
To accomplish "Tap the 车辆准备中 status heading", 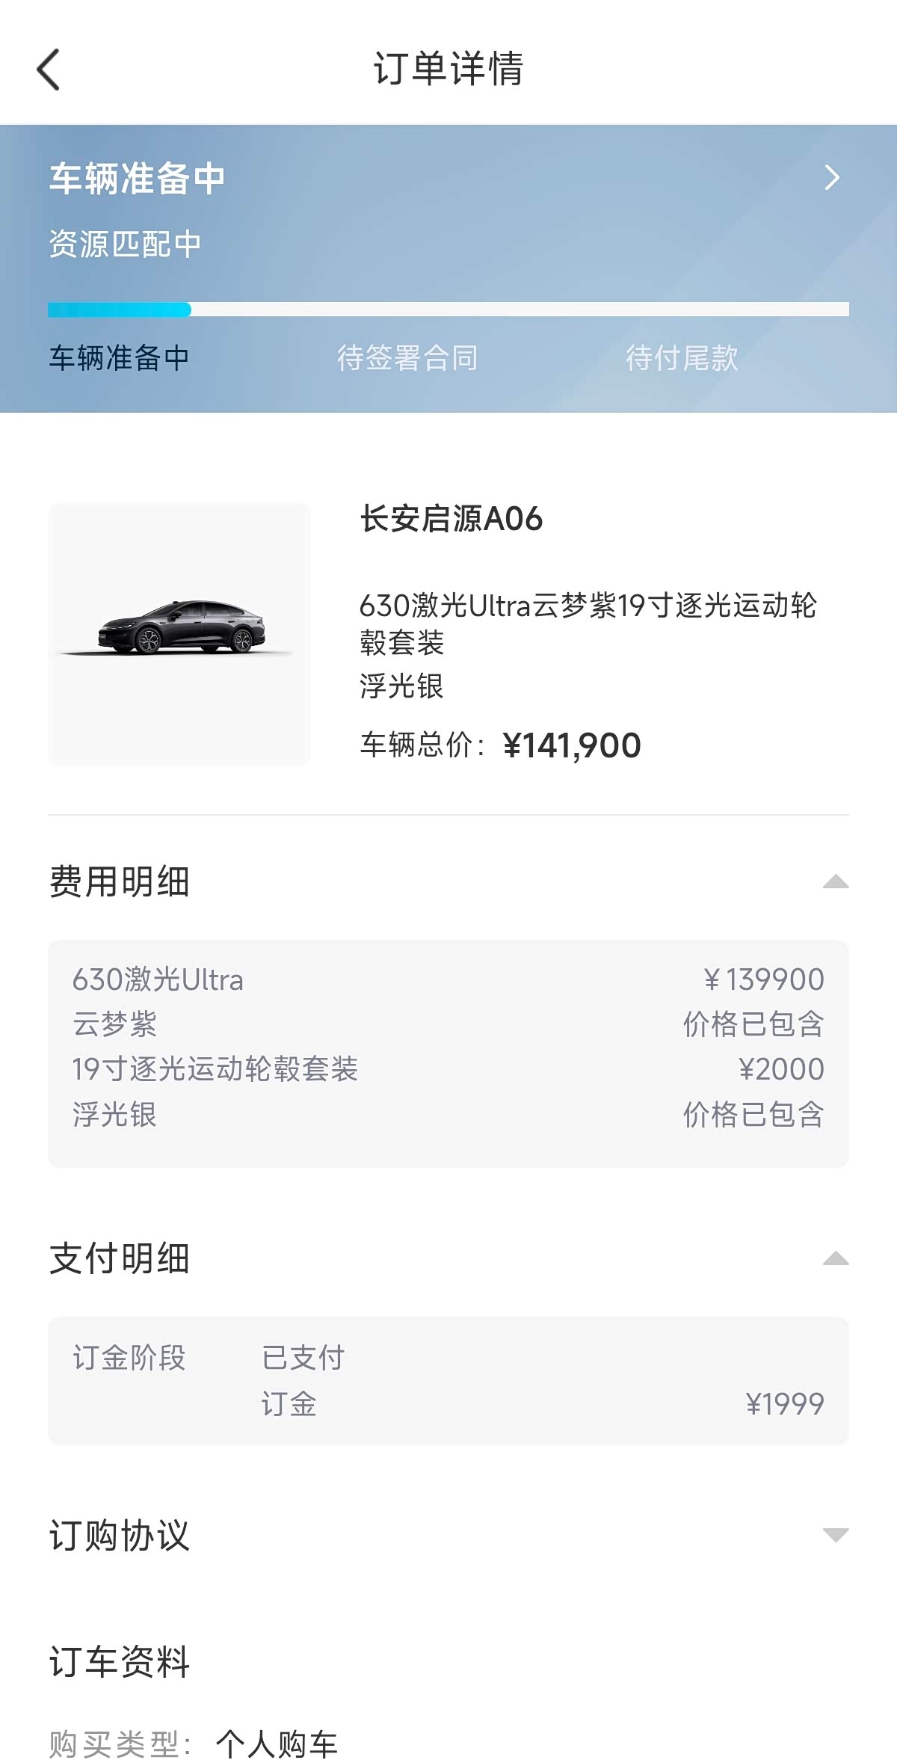I will click(138, 179).
